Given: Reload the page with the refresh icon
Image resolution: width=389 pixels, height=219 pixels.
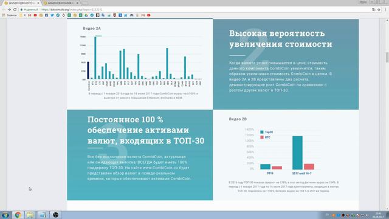Looking at the screenshot, I should (15, 10).
